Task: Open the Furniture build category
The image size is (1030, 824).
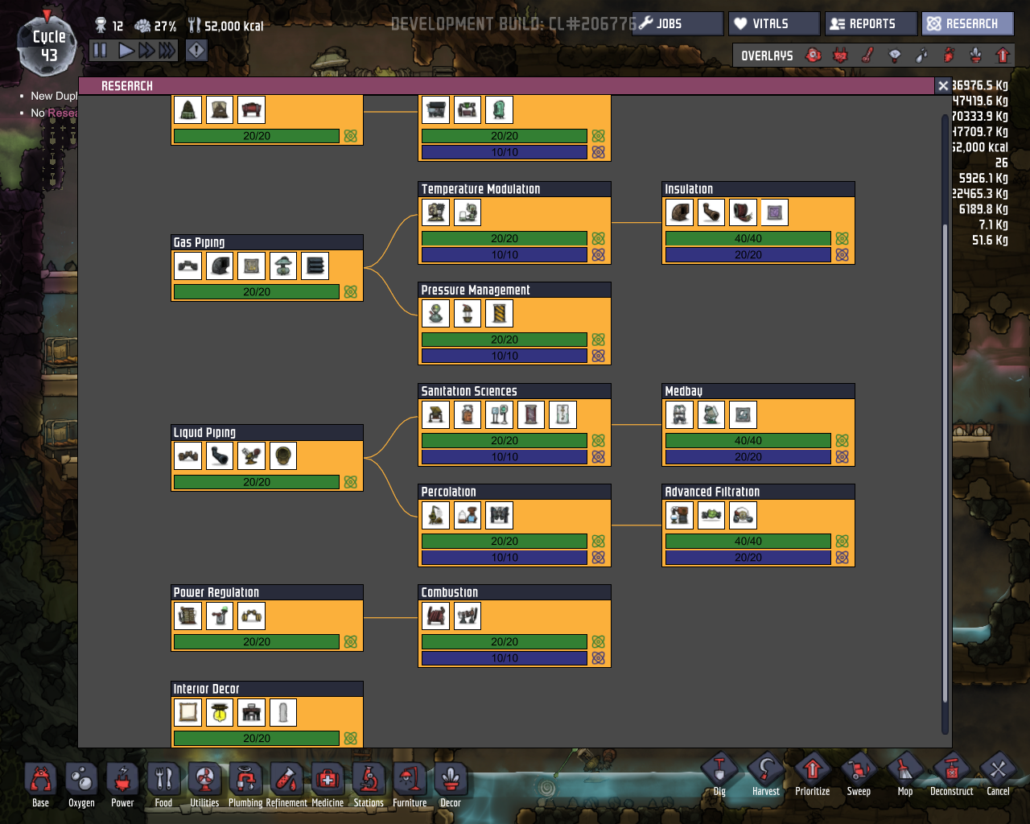Action: pyautogui.click(x=410, y=781)
